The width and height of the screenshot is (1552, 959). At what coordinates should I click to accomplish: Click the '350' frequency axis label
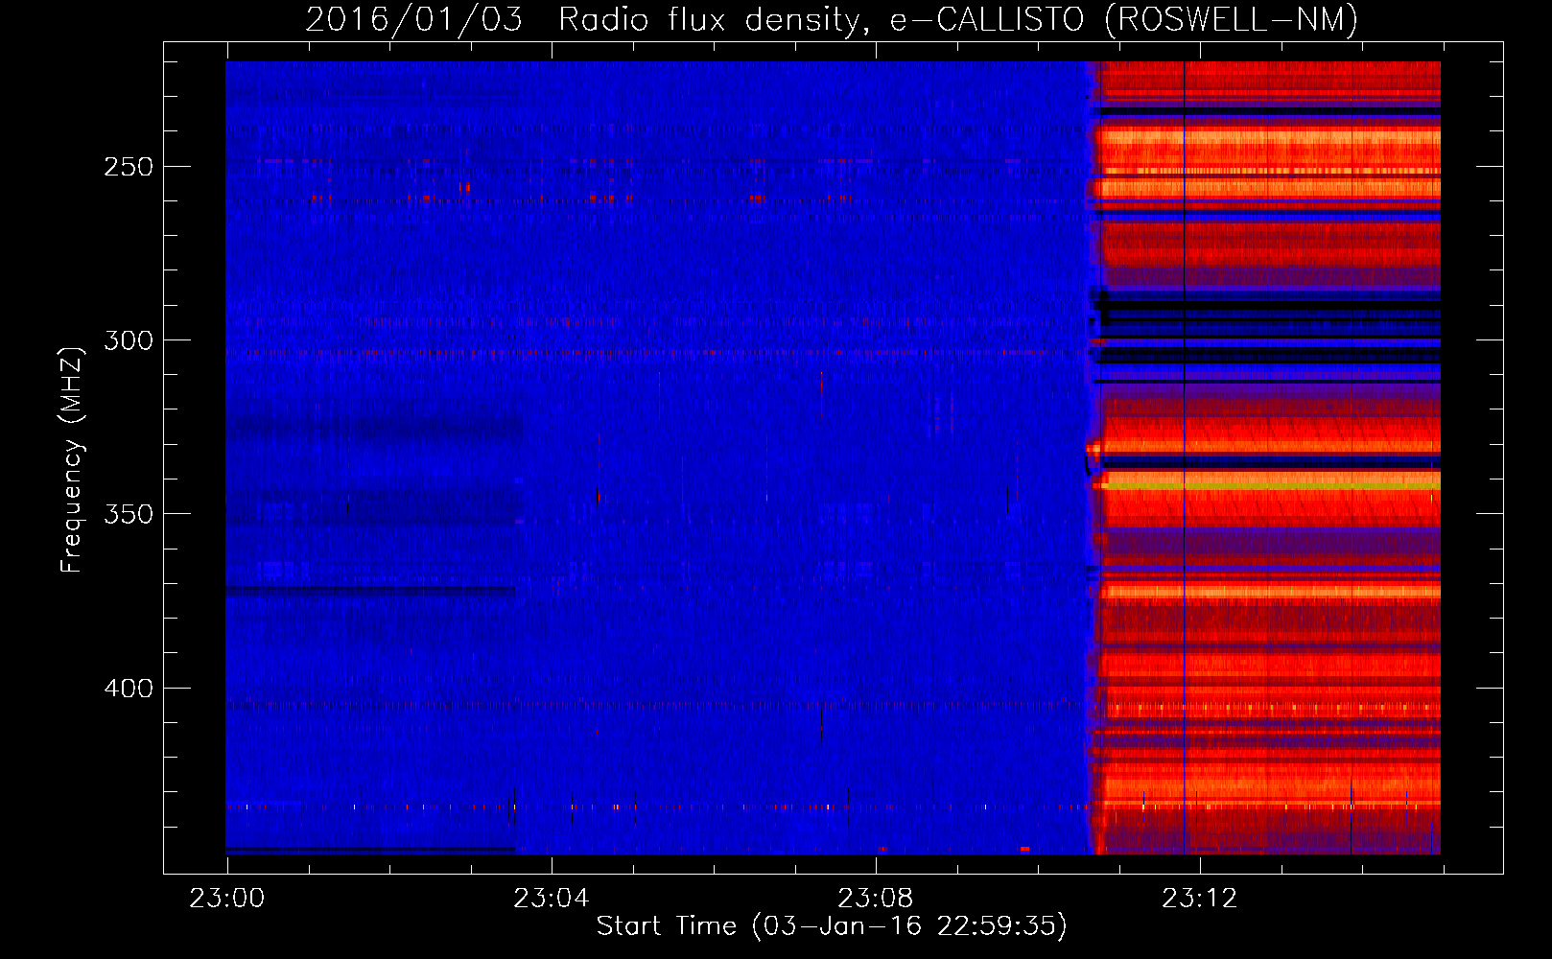tap(129, 514)
